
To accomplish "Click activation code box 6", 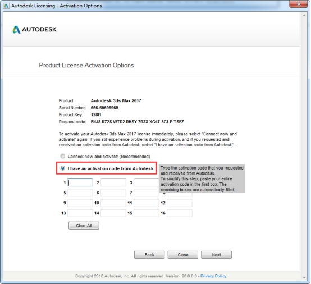I will 113,193.
